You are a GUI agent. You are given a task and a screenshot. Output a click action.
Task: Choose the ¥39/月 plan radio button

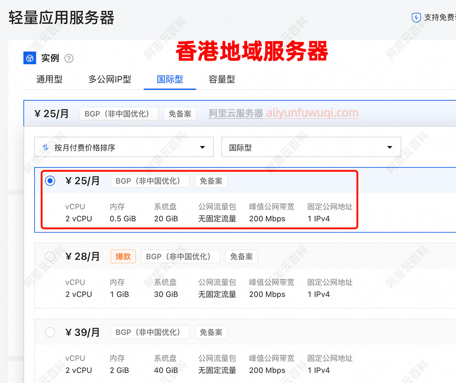pos(50,332)
